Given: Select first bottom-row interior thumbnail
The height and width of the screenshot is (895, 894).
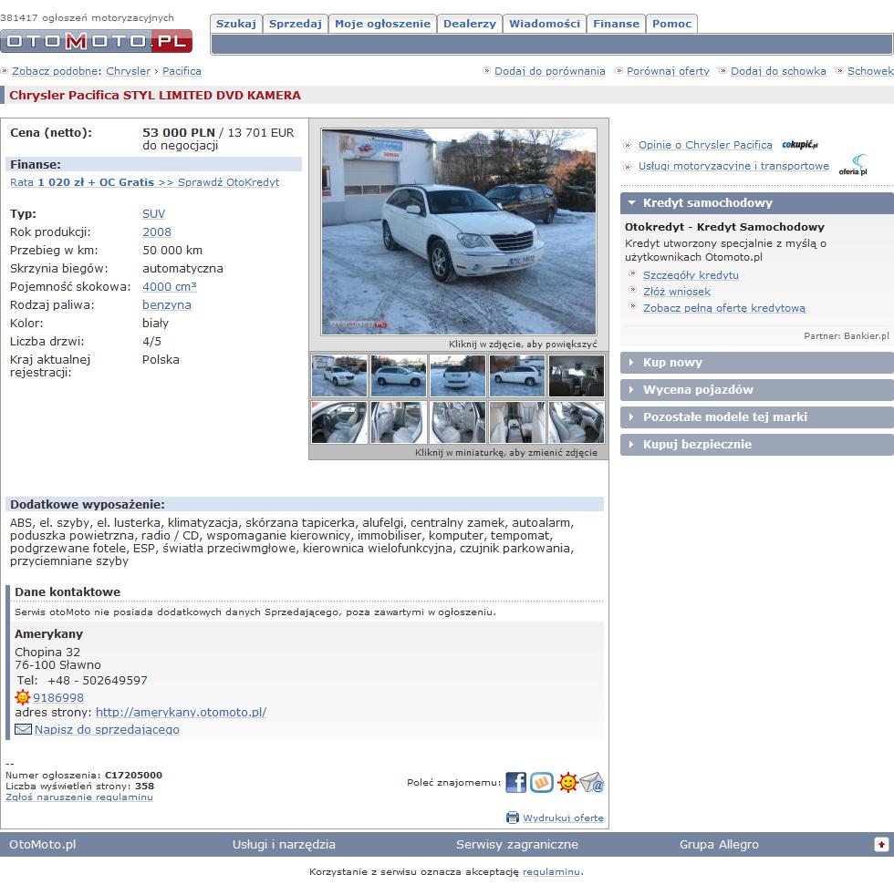Looking at the screenshot, I should 339,422.
